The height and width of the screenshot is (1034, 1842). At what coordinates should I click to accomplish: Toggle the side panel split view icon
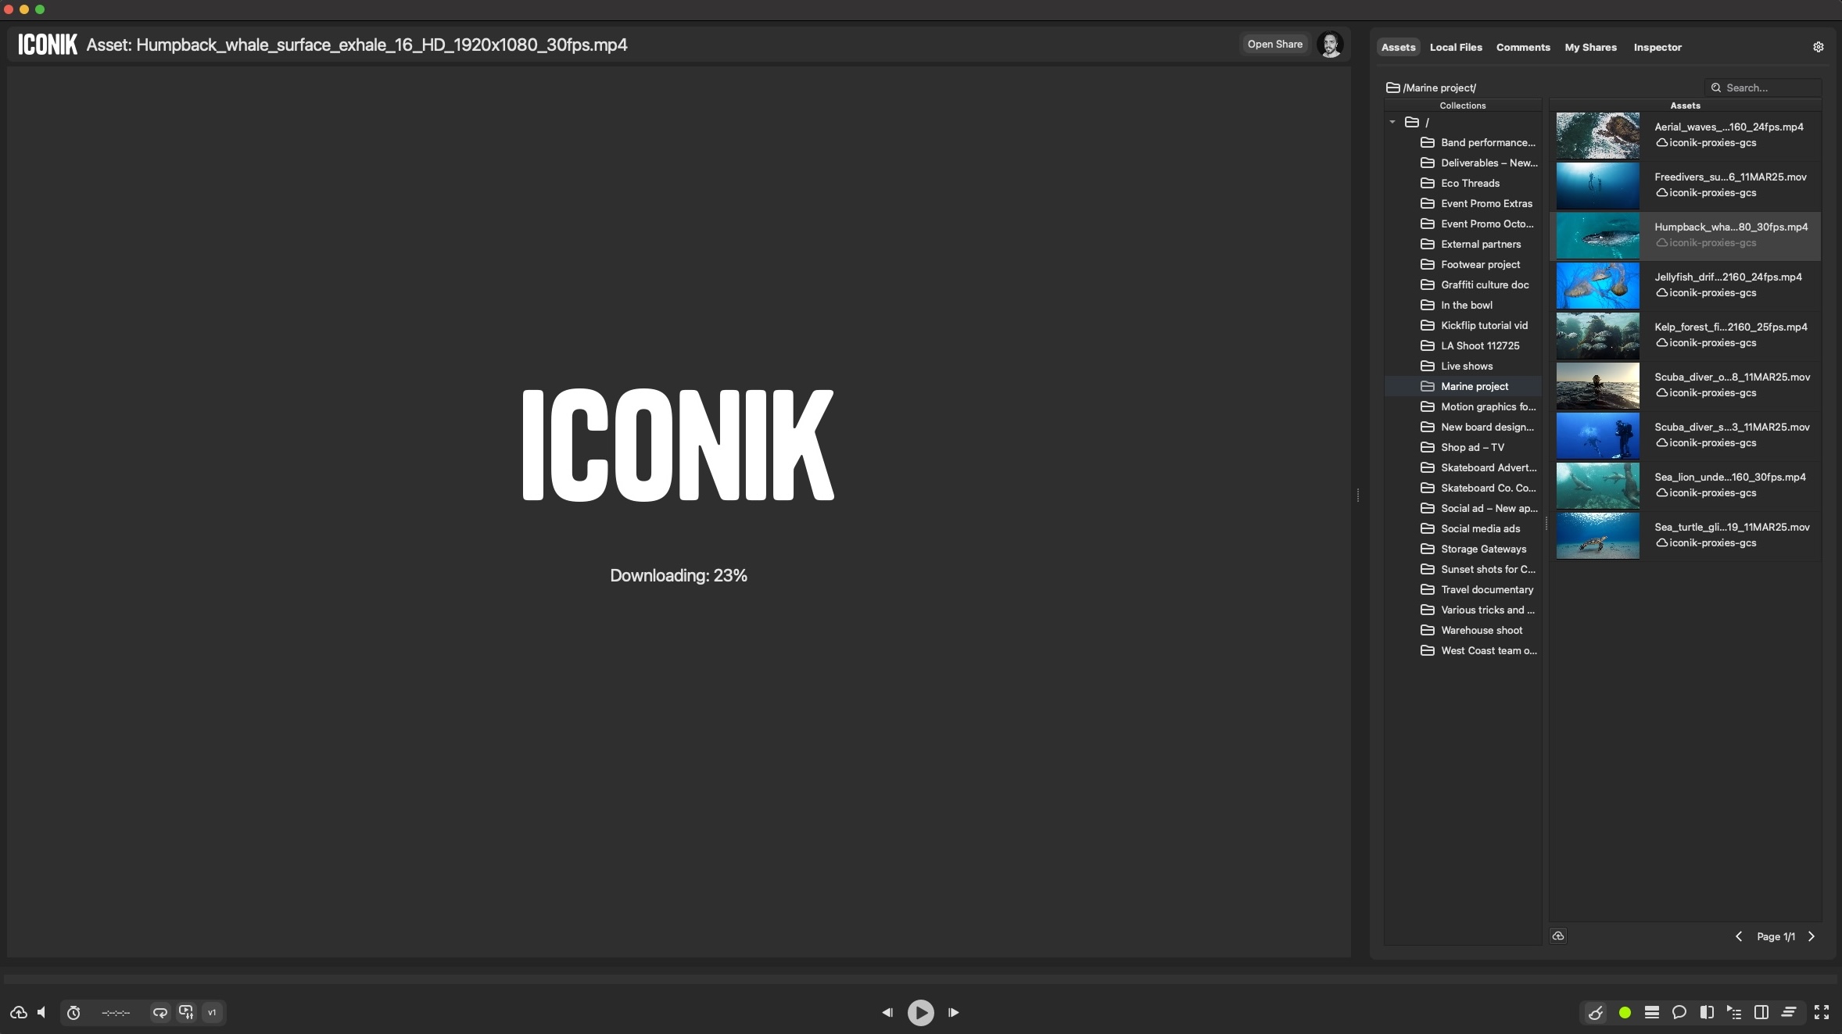pos(1761,1012)
